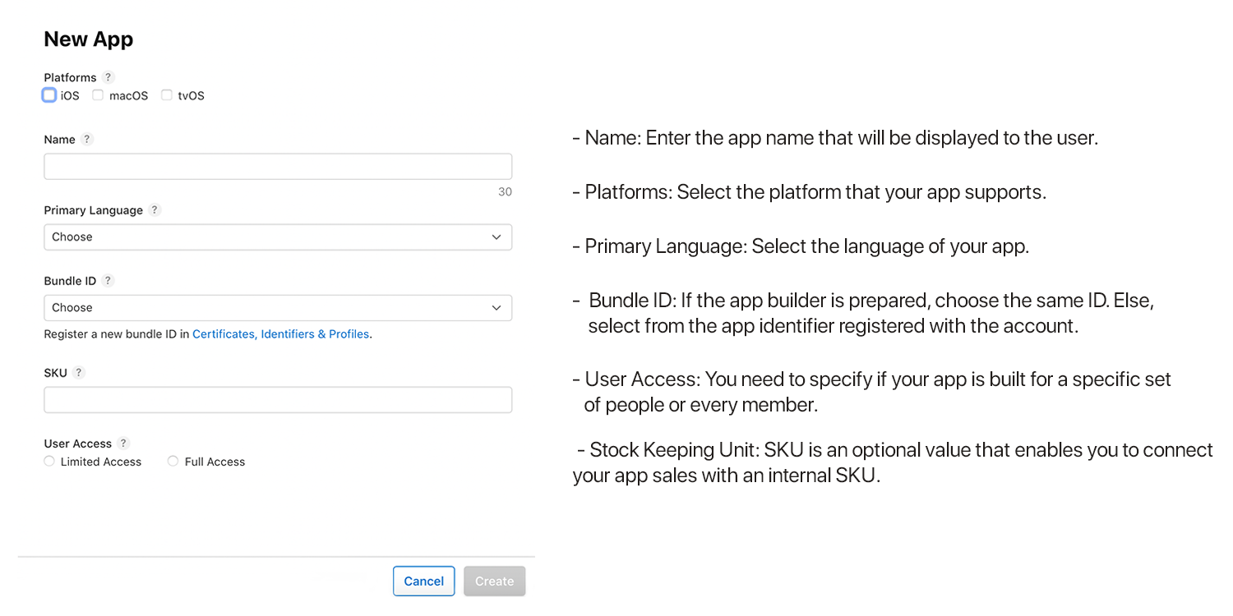Check the iOS platform checkbox
This screenshot has width=1233, height=616.
(49, 95)
